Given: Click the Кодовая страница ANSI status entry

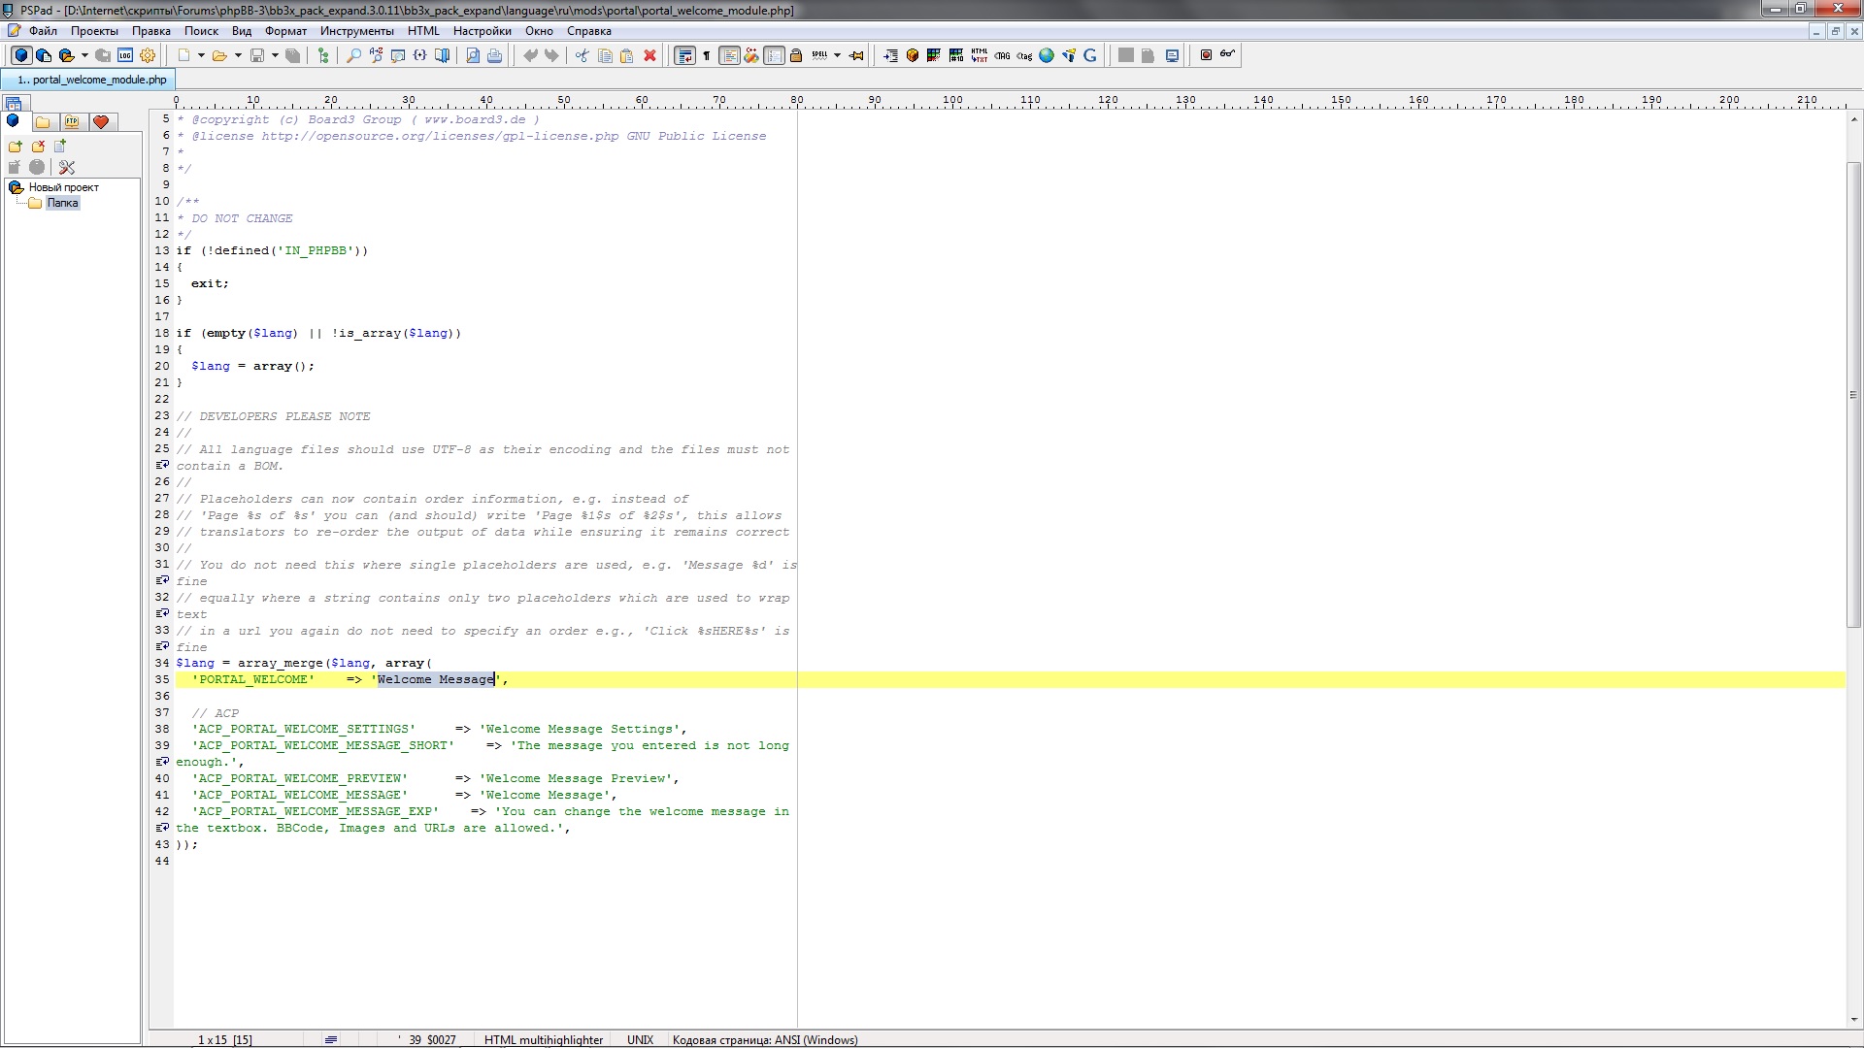Looking at the screenshot, I should (x=765, y=1039).
